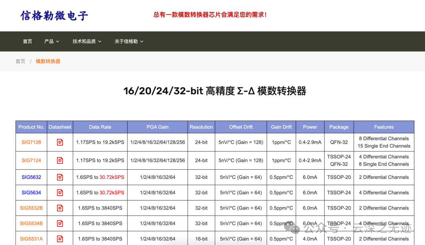Click the Offset Drift column header
This screenshot has width=425, height=245.
point(241,127)
